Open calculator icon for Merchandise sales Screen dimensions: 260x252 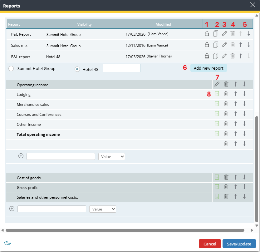[217, 104]
